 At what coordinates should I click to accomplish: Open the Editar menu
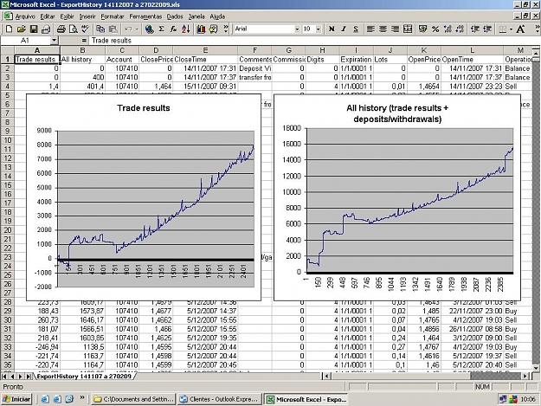48,16
